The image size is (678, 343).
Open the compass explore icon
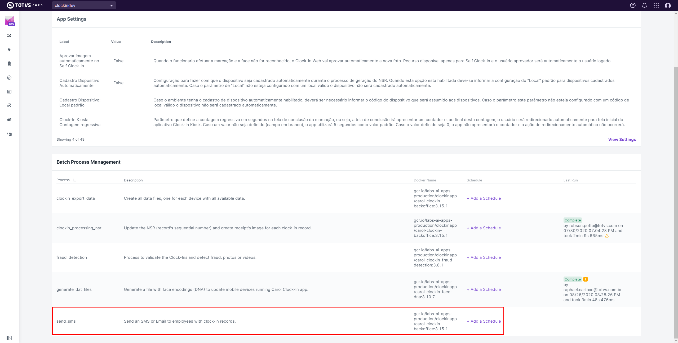pyautogui.click(x=9, y=78)
